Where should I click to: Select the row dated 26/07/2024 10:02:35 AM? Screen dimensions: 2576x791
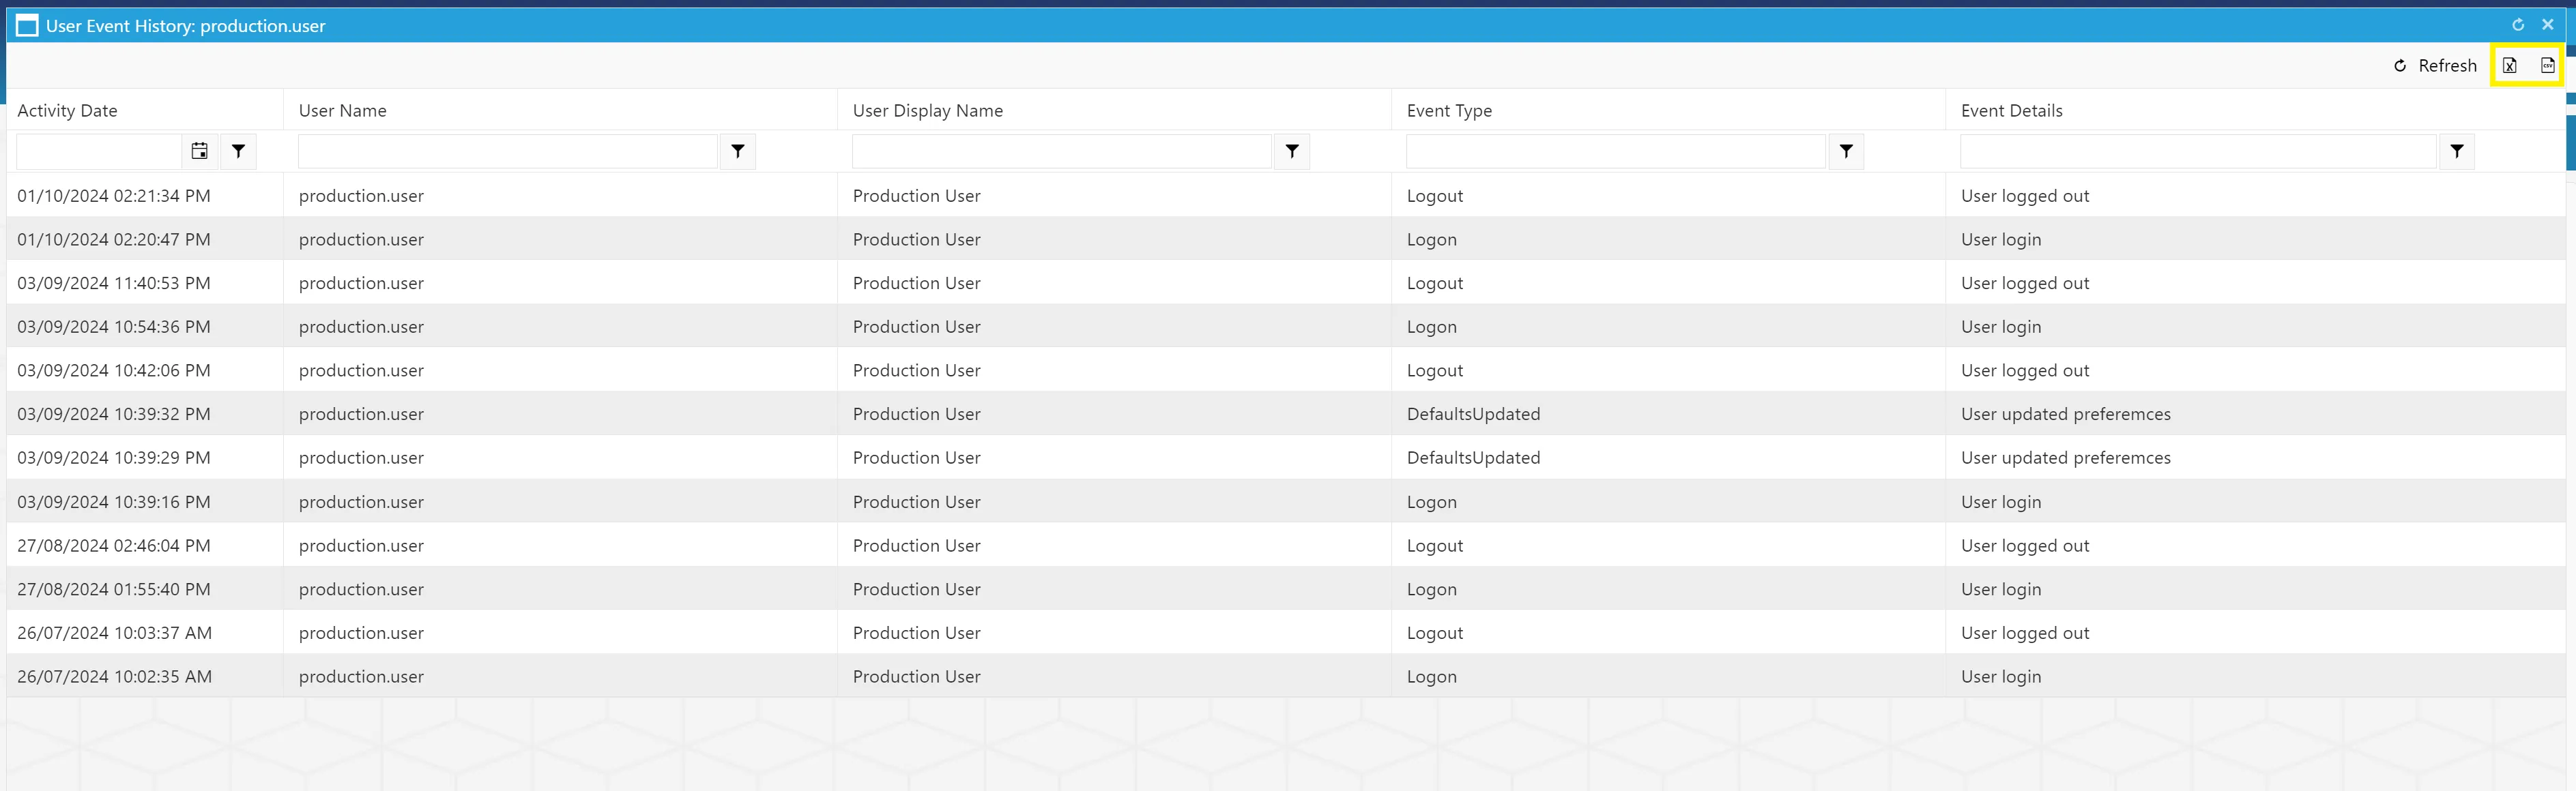(1286, 676)
